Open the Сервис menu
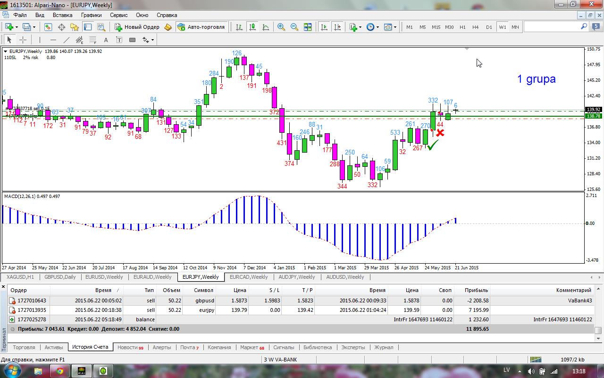604x378 pixels. pos(118,15)
